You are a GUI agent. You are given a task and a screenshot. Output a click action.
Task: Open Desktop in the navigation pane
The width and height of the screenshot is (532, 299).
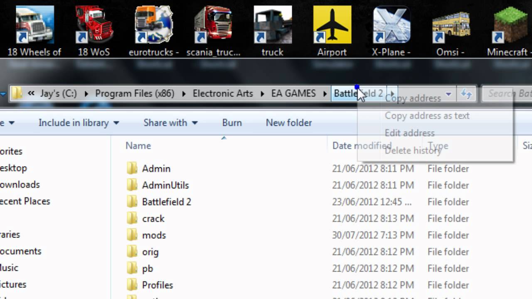click(13, 168)
